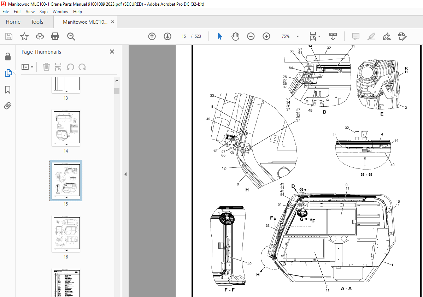423x297 pixels.
Task: Click the page number field showing 15
Action: (184, 36)
